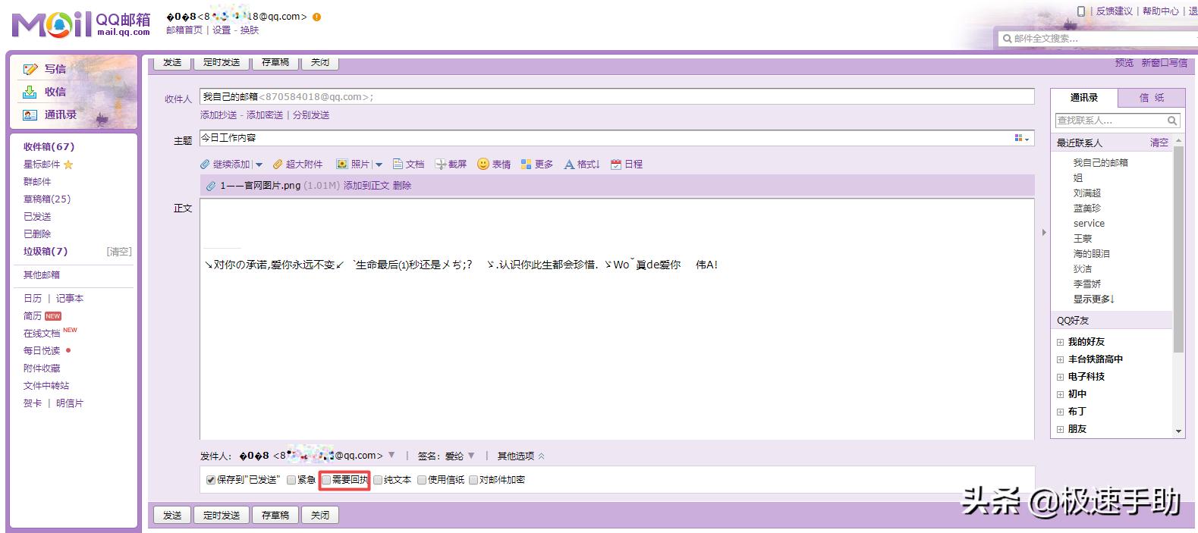Enable the 紧急 urgent checkbox
This screenshot has width=1198, height=533.
(291, 480)
